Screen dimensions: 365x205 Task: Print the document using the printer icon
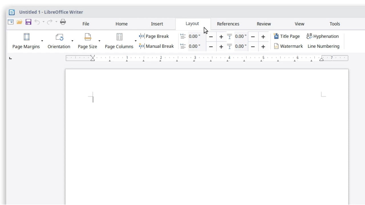(x=63, y=22)
